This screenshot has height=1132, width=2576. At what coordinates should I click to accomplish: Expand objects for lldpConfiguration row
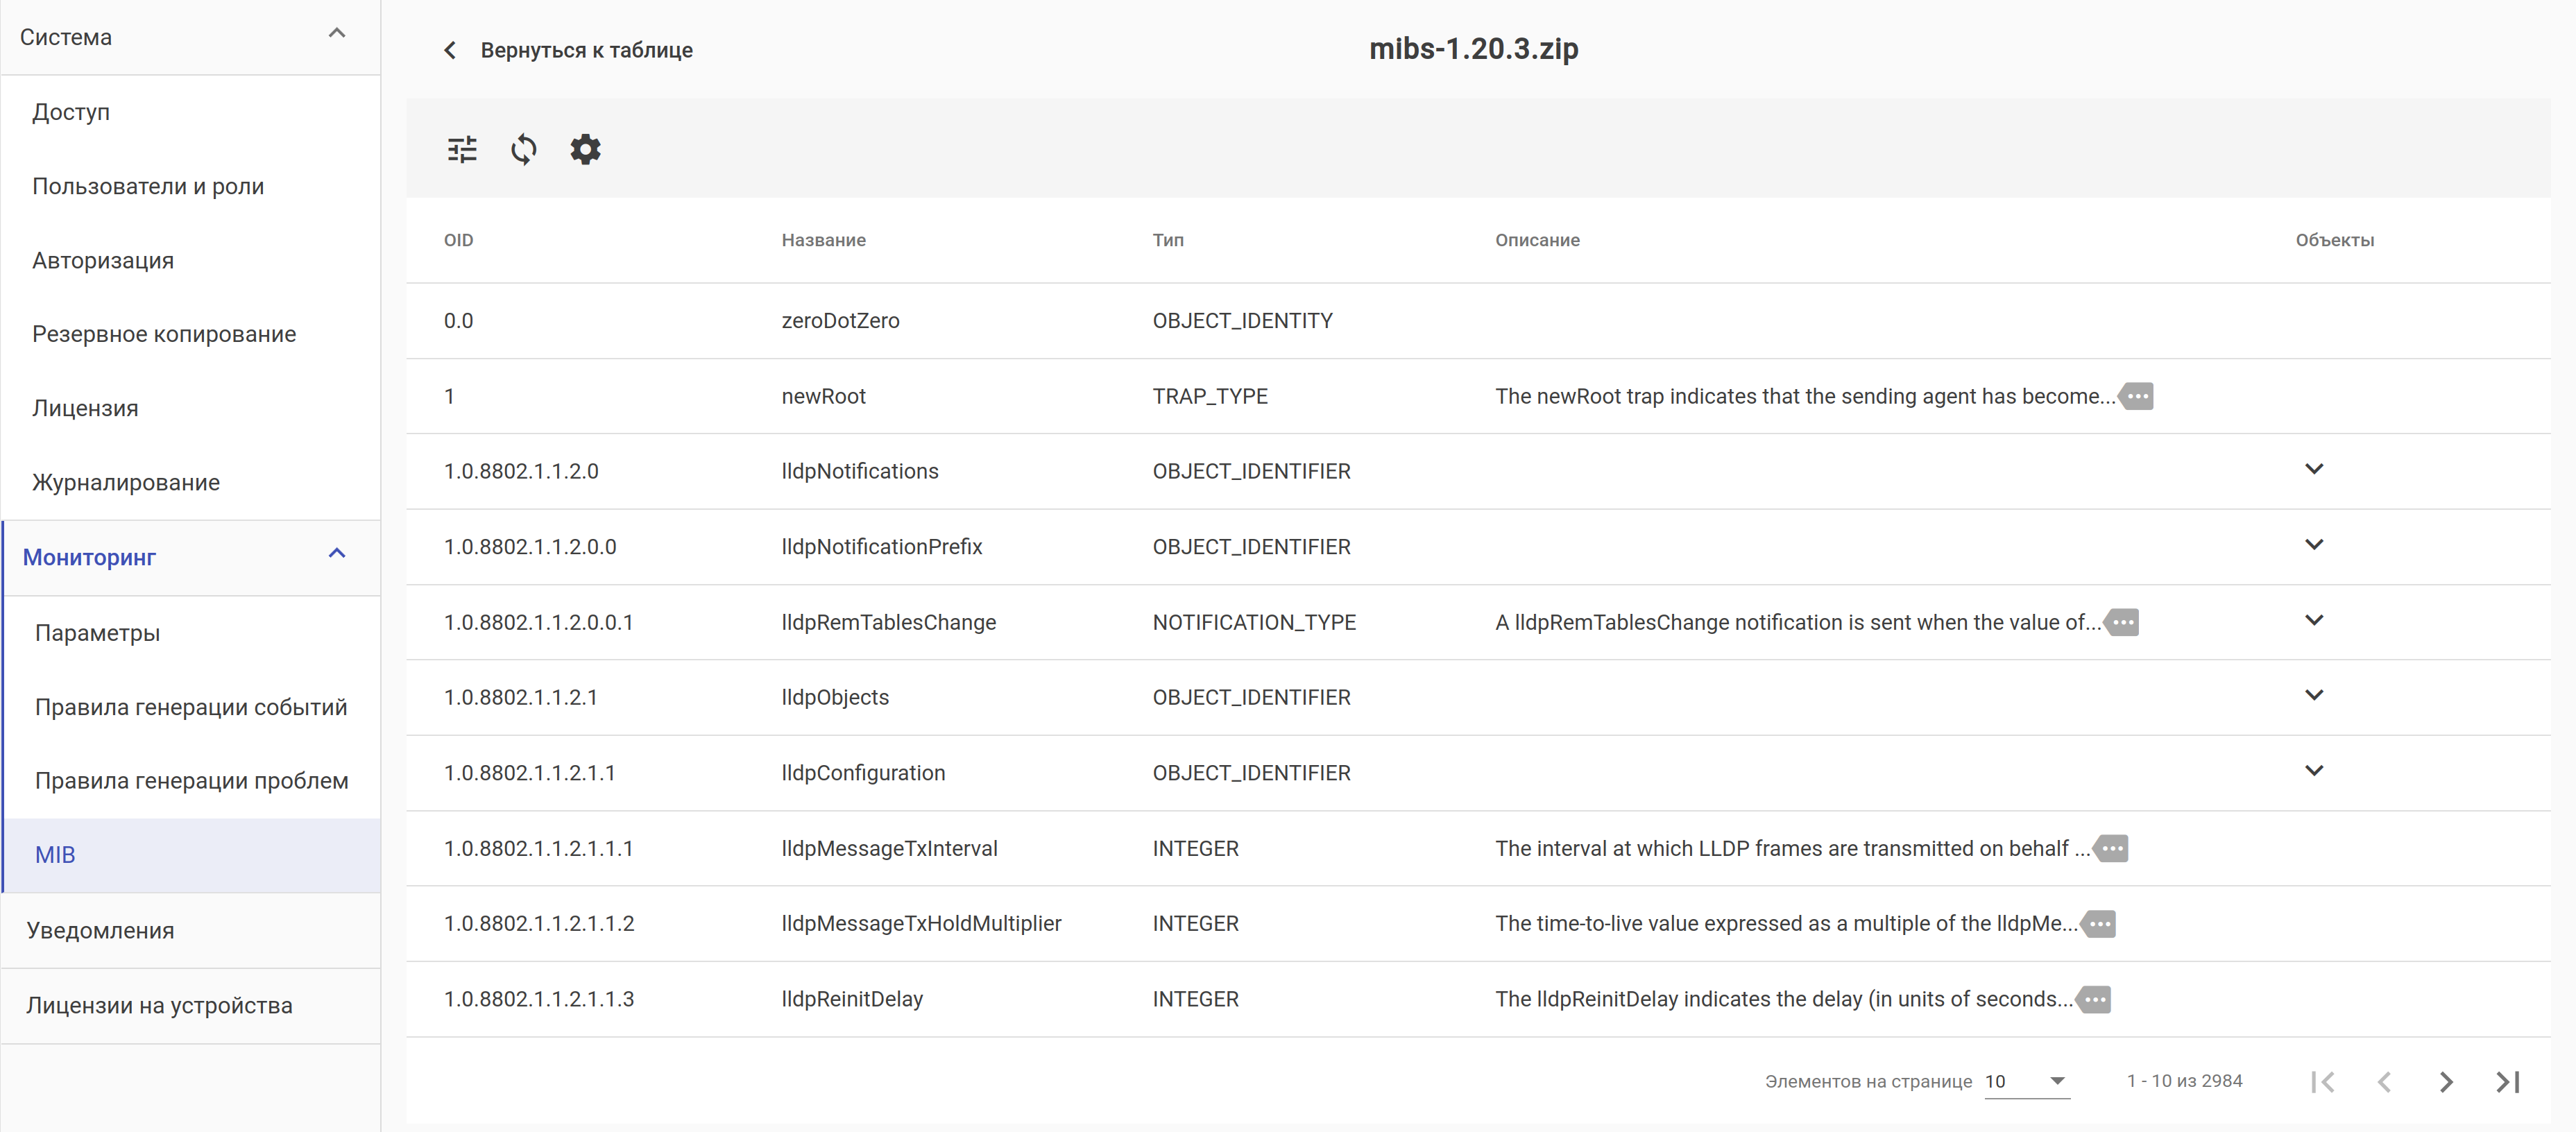(x=2313, y=771)
